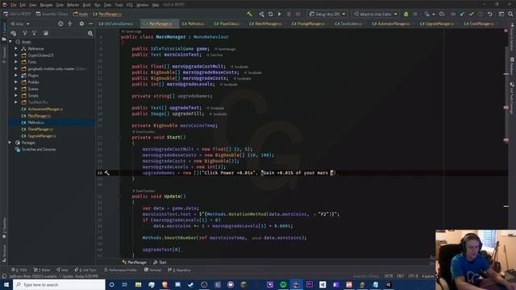Open the View menu
Screen dimensions: 516x290
pos(32,5)
